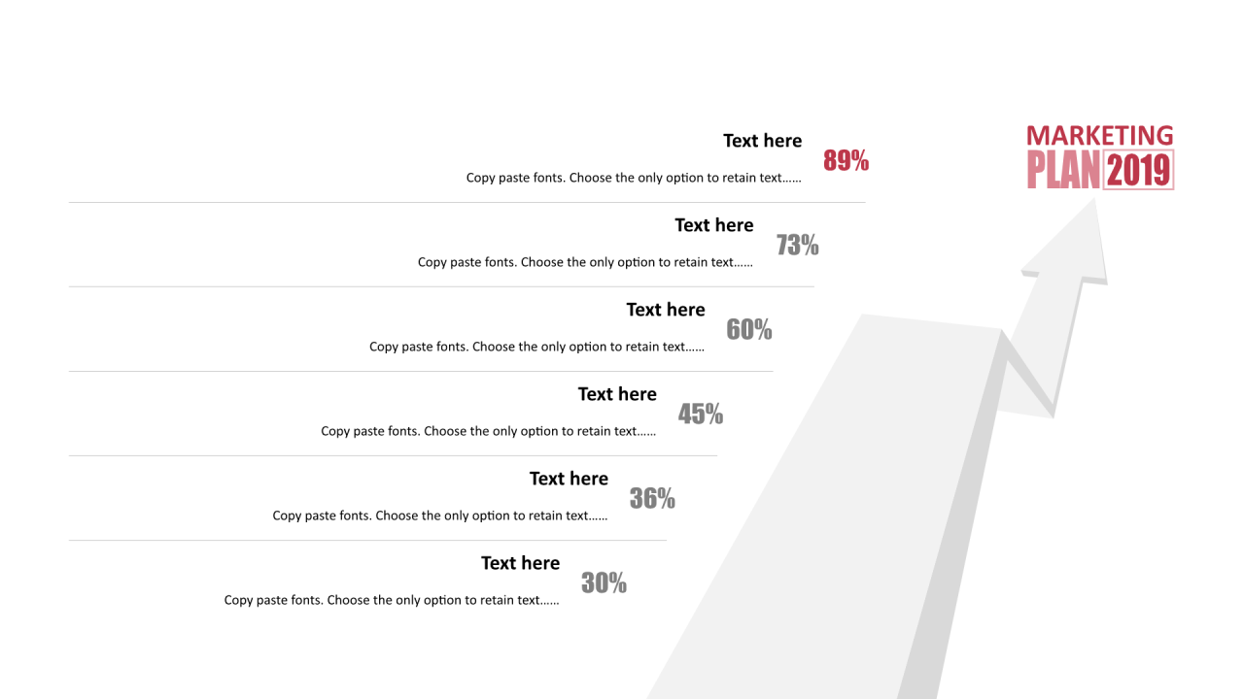Click the copy paste description in 30% row

coord(392,601)
